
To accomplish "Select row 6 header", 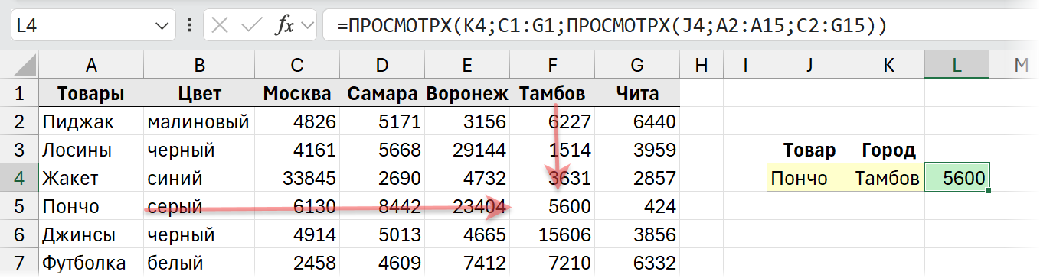I will point(19,235).
